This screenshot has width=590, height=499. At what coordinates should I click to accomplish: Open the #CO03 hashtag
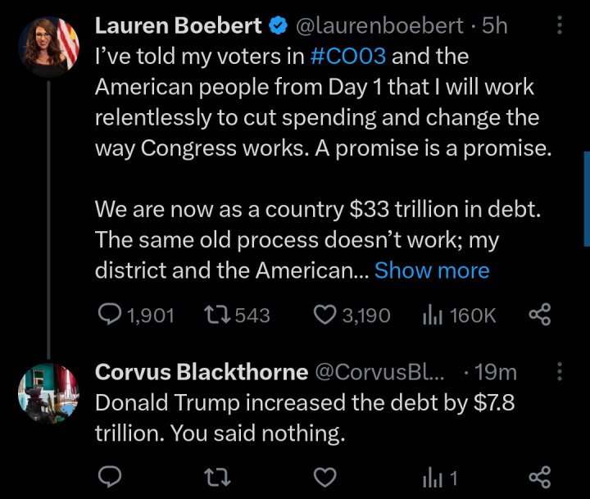(x=350, y=57)
